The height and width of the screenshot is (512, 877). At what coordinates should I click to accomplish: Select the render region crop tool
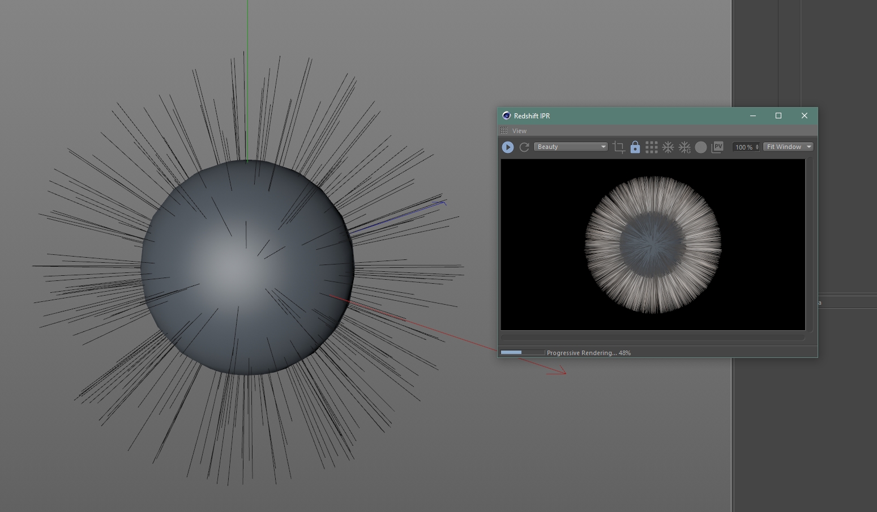pos(618,147)
